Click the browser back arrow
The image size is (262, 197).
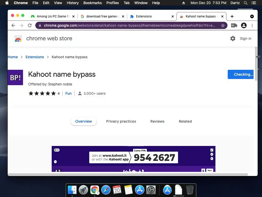point(13,25)
